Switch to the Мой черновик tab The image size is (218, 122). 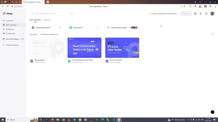point(35,20)
